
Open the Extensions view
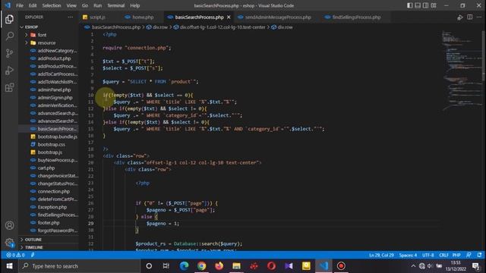click(10, 87)
